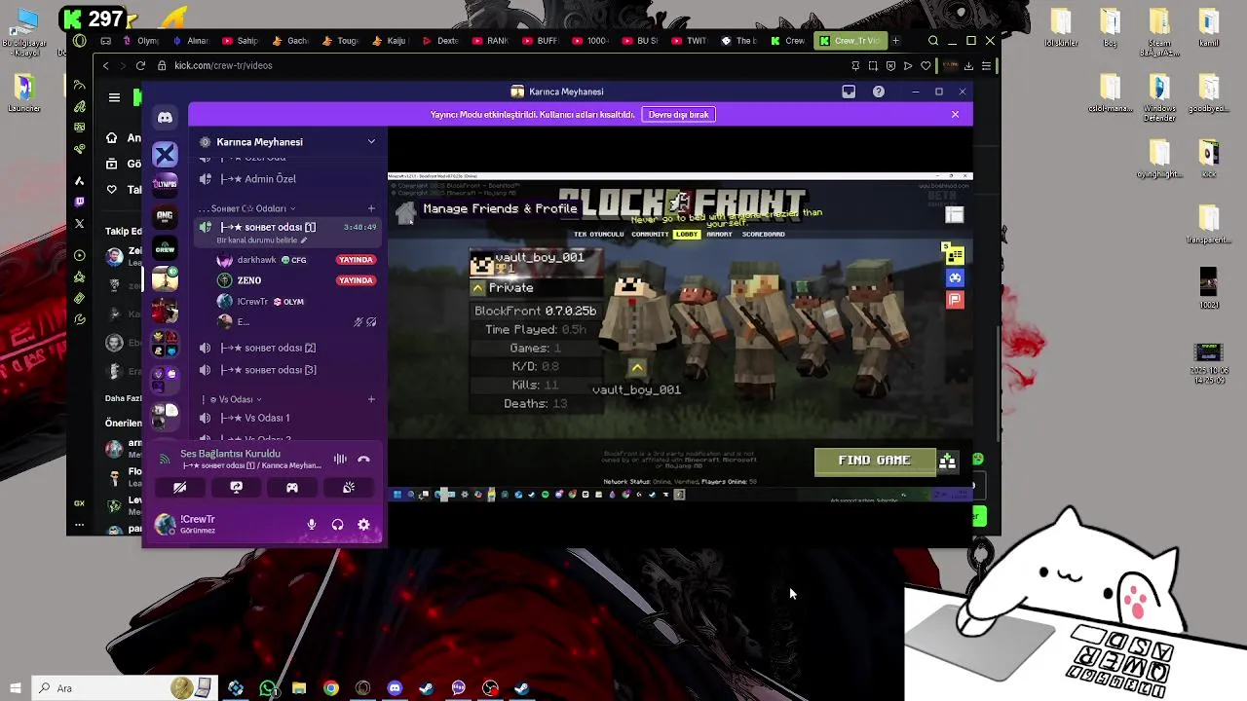The width and height of the screenshot is (1247, 701).
Task: Switch to the Crew_Tr Vid browser tab
Action: point(850,41)
